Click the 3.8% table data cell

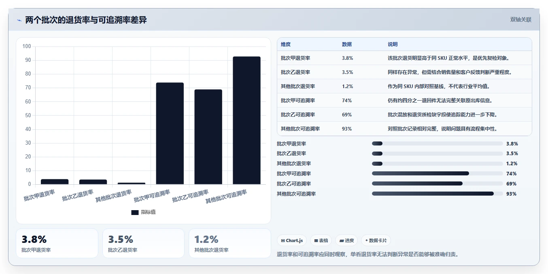tap(348, 58)
